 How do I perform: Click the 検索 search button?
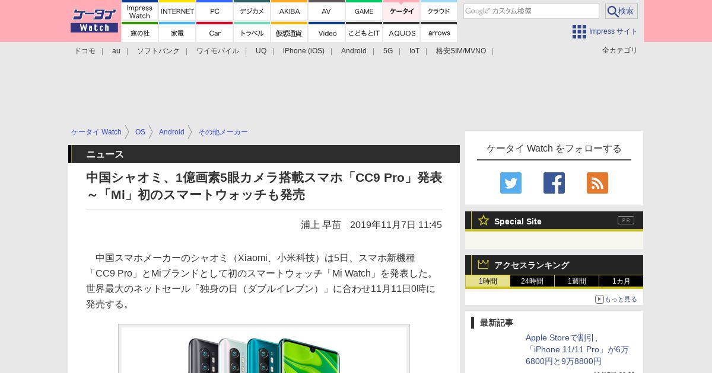click(621, 11)
